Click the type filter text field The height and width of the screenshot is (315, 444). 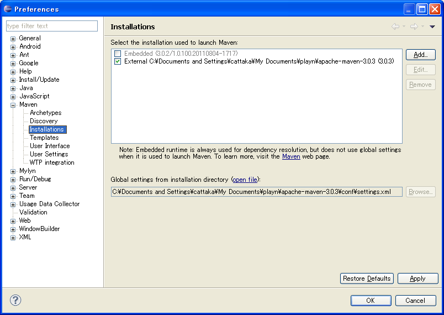pyautogui.click(x=52, y=26)
